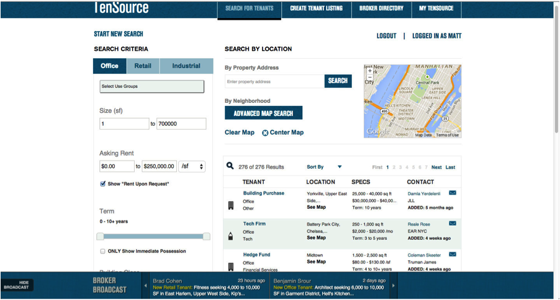The height and width of the screenshot is (300, 560).
Task: Click the envelope icon for Tech Firm
Action: 453,224
